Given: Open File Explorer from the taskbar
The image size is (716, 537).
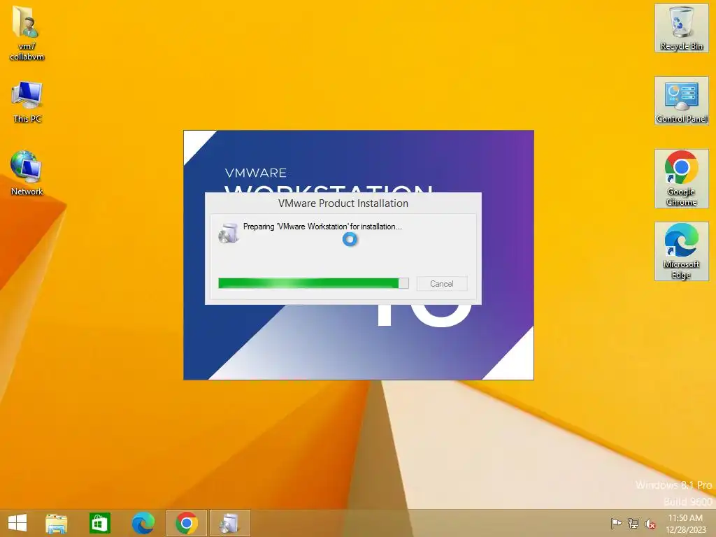Looking at the screenshot, I should tap(56, 523).
